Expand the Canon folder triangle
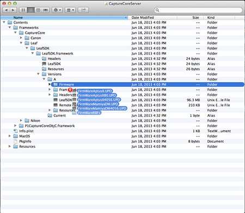This screenshot has height=213, width=245. pyautogui.click(x=21, y=38)
